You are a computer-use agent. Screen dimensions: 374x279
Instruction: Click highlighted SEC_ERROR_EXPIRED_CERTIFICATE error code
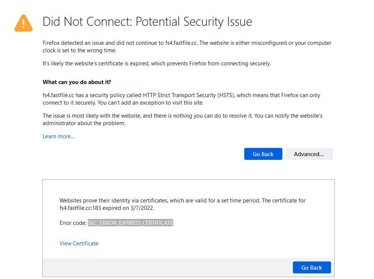131,223
